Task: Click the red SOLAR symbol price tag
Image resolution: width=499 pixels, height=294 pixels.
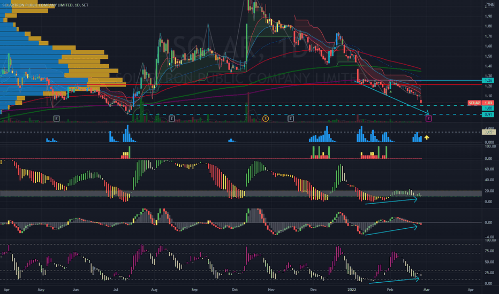Action: coord(474,103)
